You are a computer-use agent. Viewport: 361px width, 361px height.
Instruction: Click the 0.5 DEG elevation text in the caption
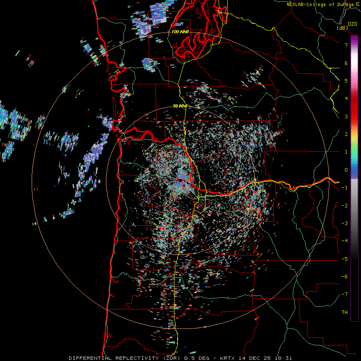[197, 358]
